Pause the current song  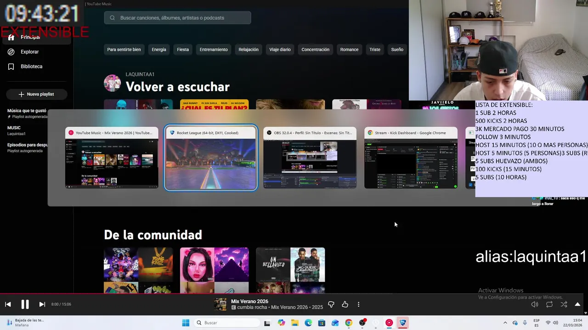pyautogui.click(x=25, y=304)
